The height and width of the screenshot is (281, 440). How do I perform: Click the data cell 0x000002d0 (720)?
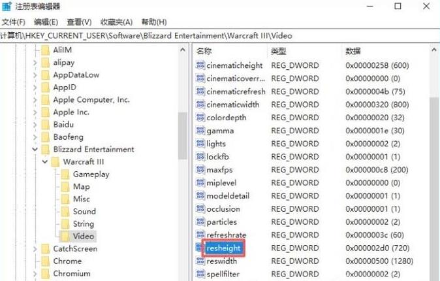click(x=377, y=248)
